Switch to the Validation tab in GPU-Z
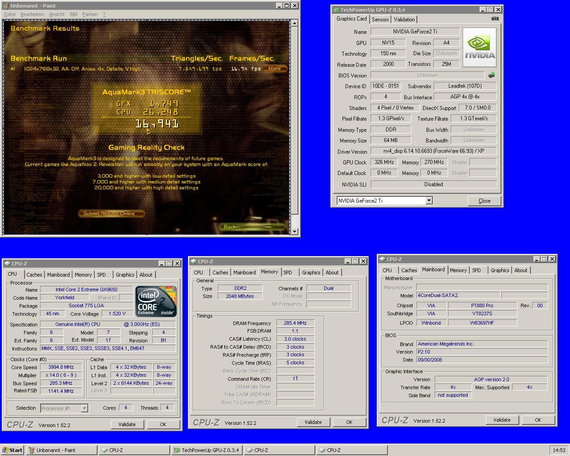 pos(404,19)
